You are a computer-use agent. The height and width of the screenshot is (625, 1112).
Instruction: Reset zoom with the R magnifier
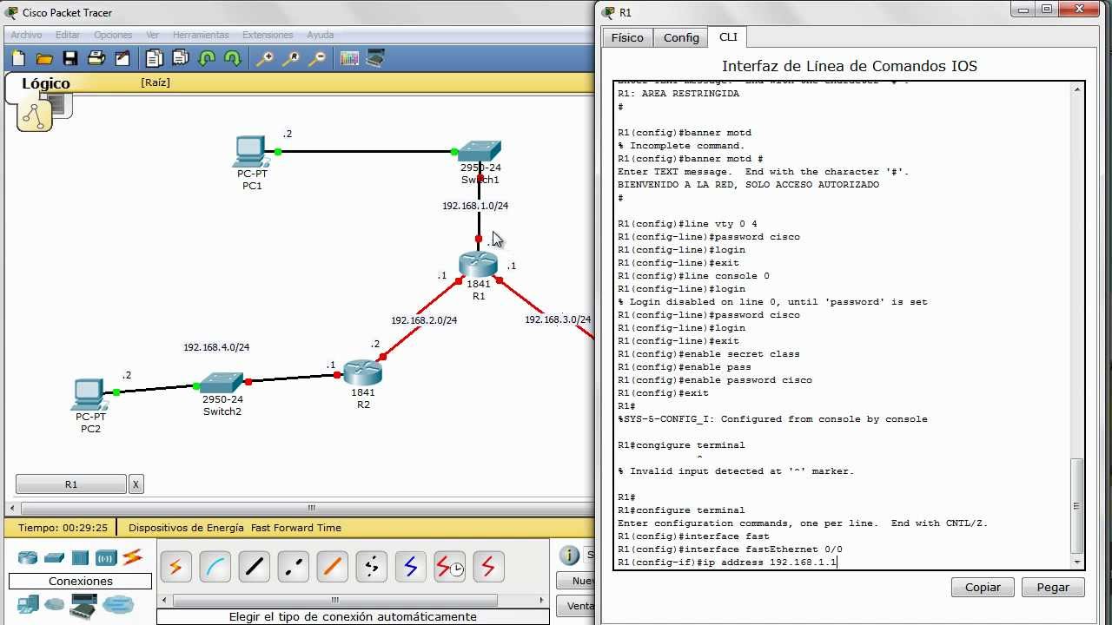[x=291, y=58]
